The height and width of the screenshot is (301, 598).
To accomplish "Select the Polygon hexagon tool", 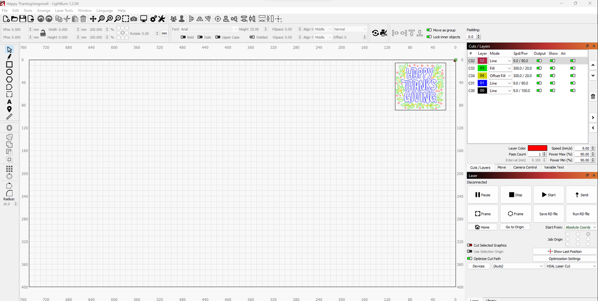I will click(9, 79).
